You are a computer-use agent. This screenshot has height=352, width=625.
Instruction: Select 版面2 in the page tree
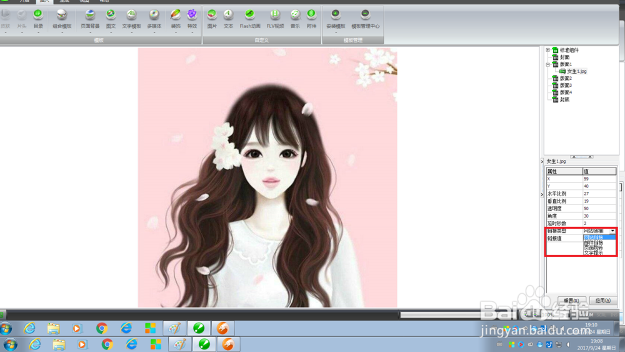tap(566, 79)
